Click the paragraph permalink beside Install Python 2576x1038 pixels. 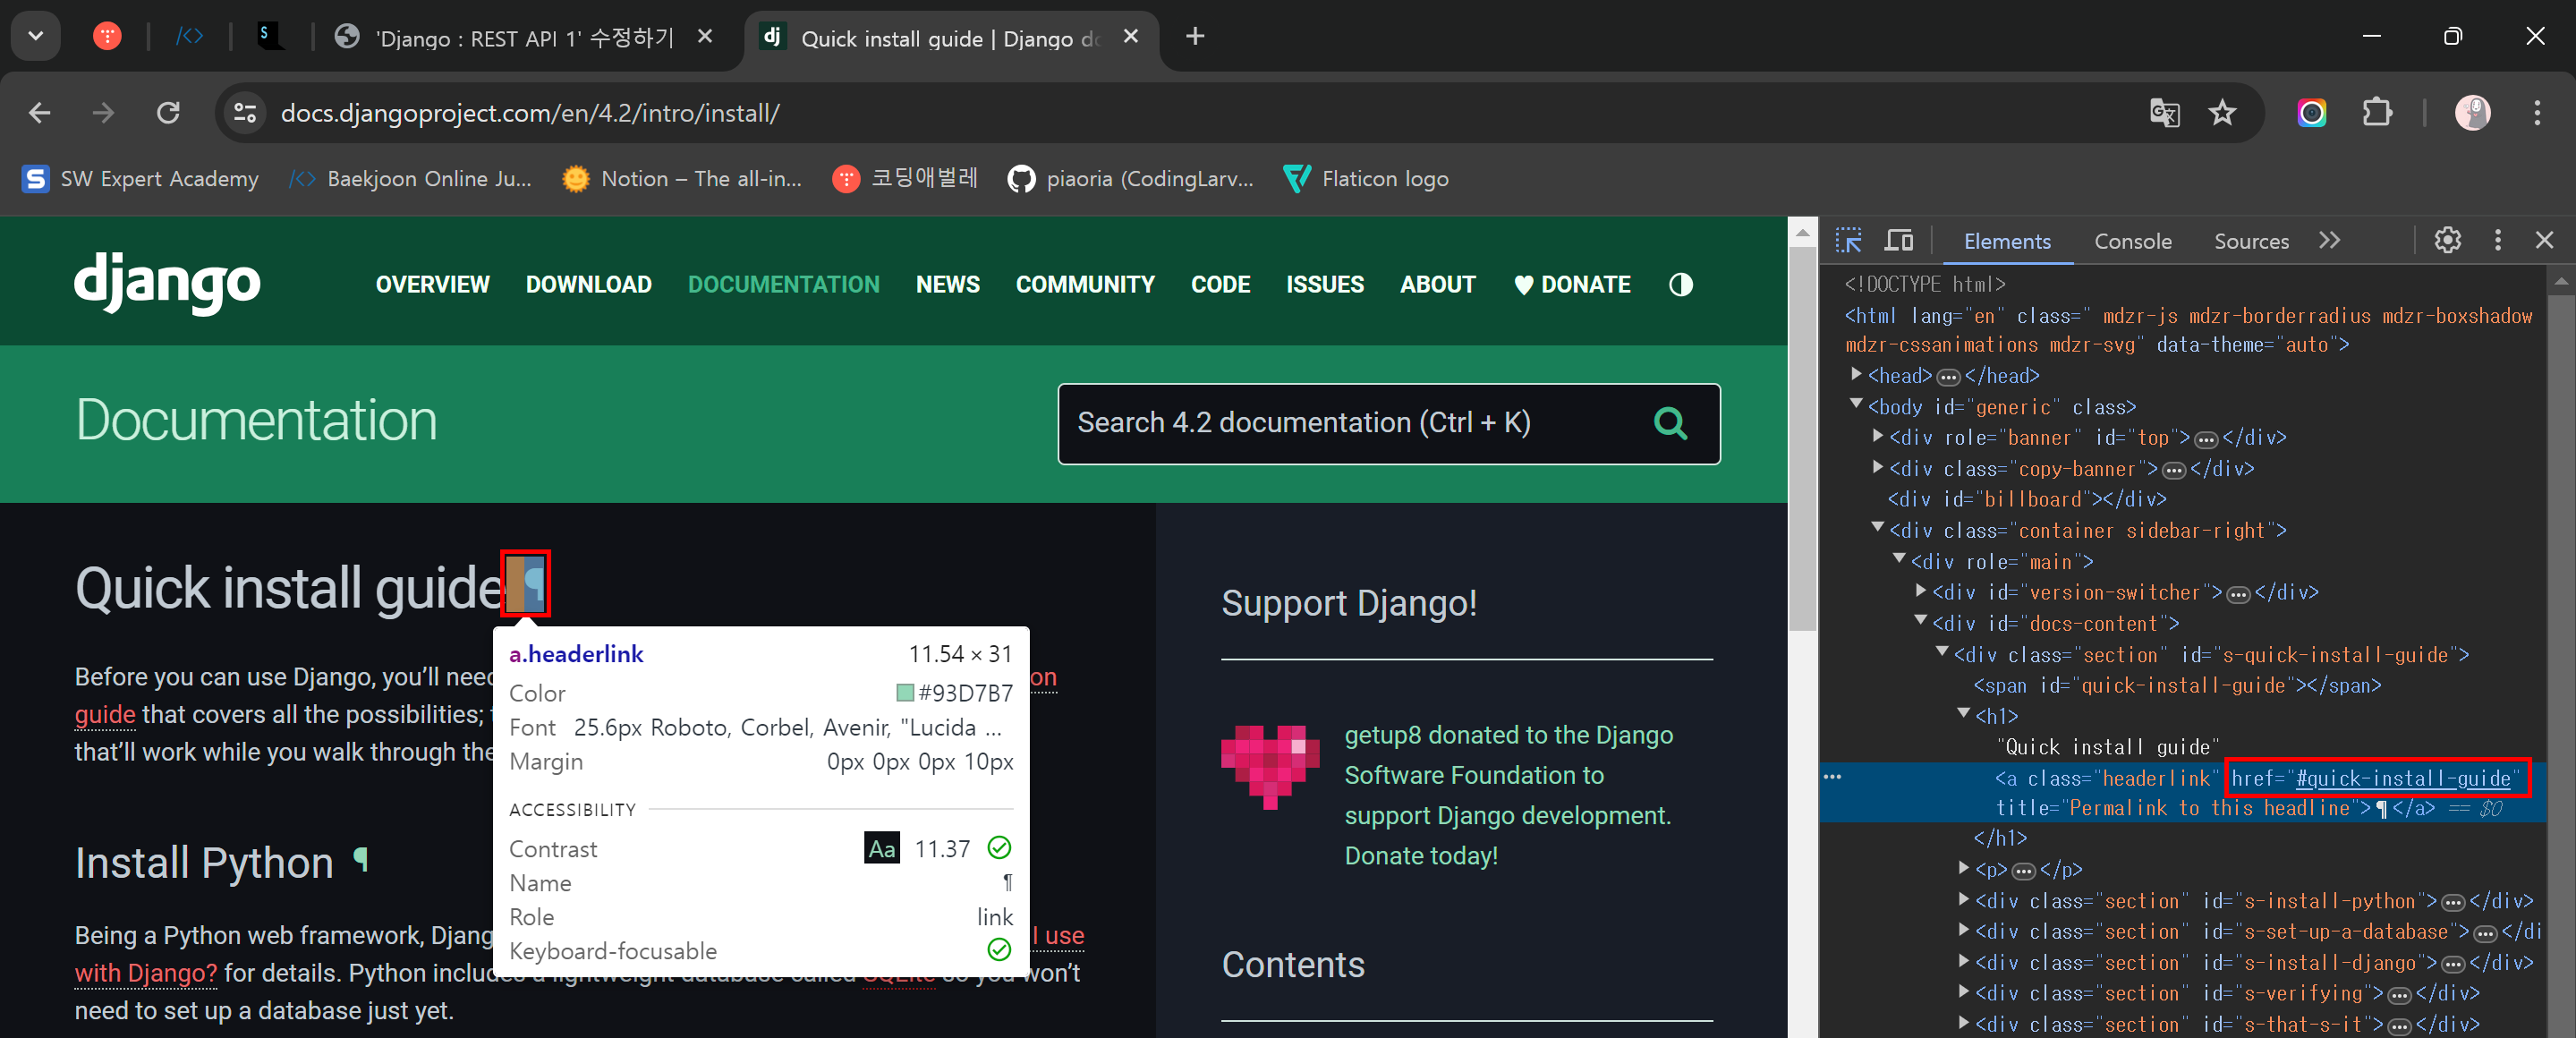coord(362,860)
